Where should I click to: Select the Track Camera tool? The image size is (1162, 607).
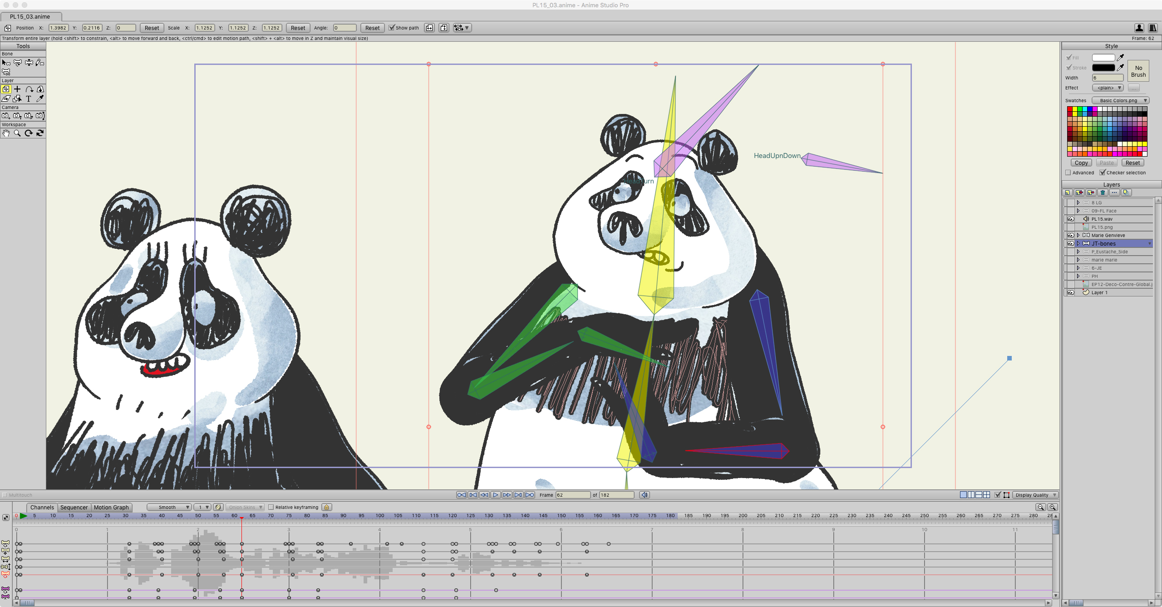tap(6, 116)
